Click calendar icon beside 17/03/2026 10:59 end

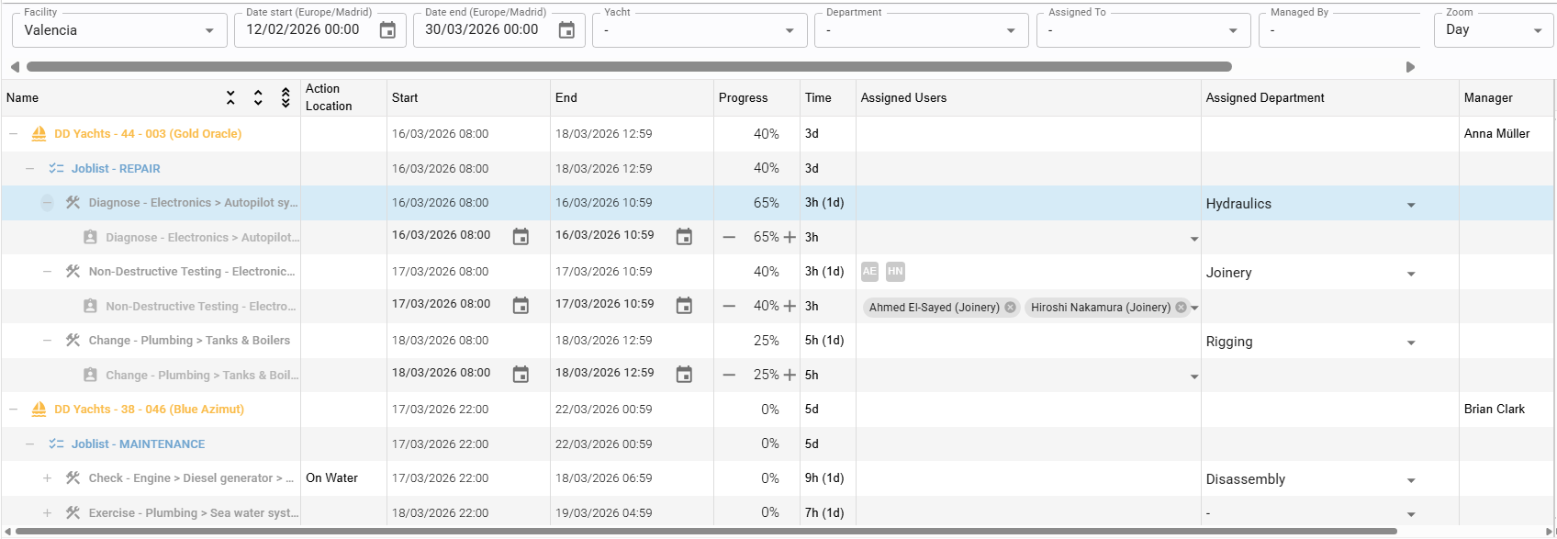[684, 306]
